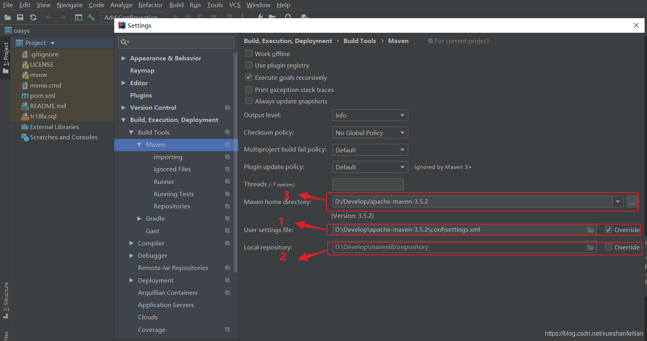Click the project-level icon next to Runner
Viewport: 647px width, 341px height.
pos(227,182)
